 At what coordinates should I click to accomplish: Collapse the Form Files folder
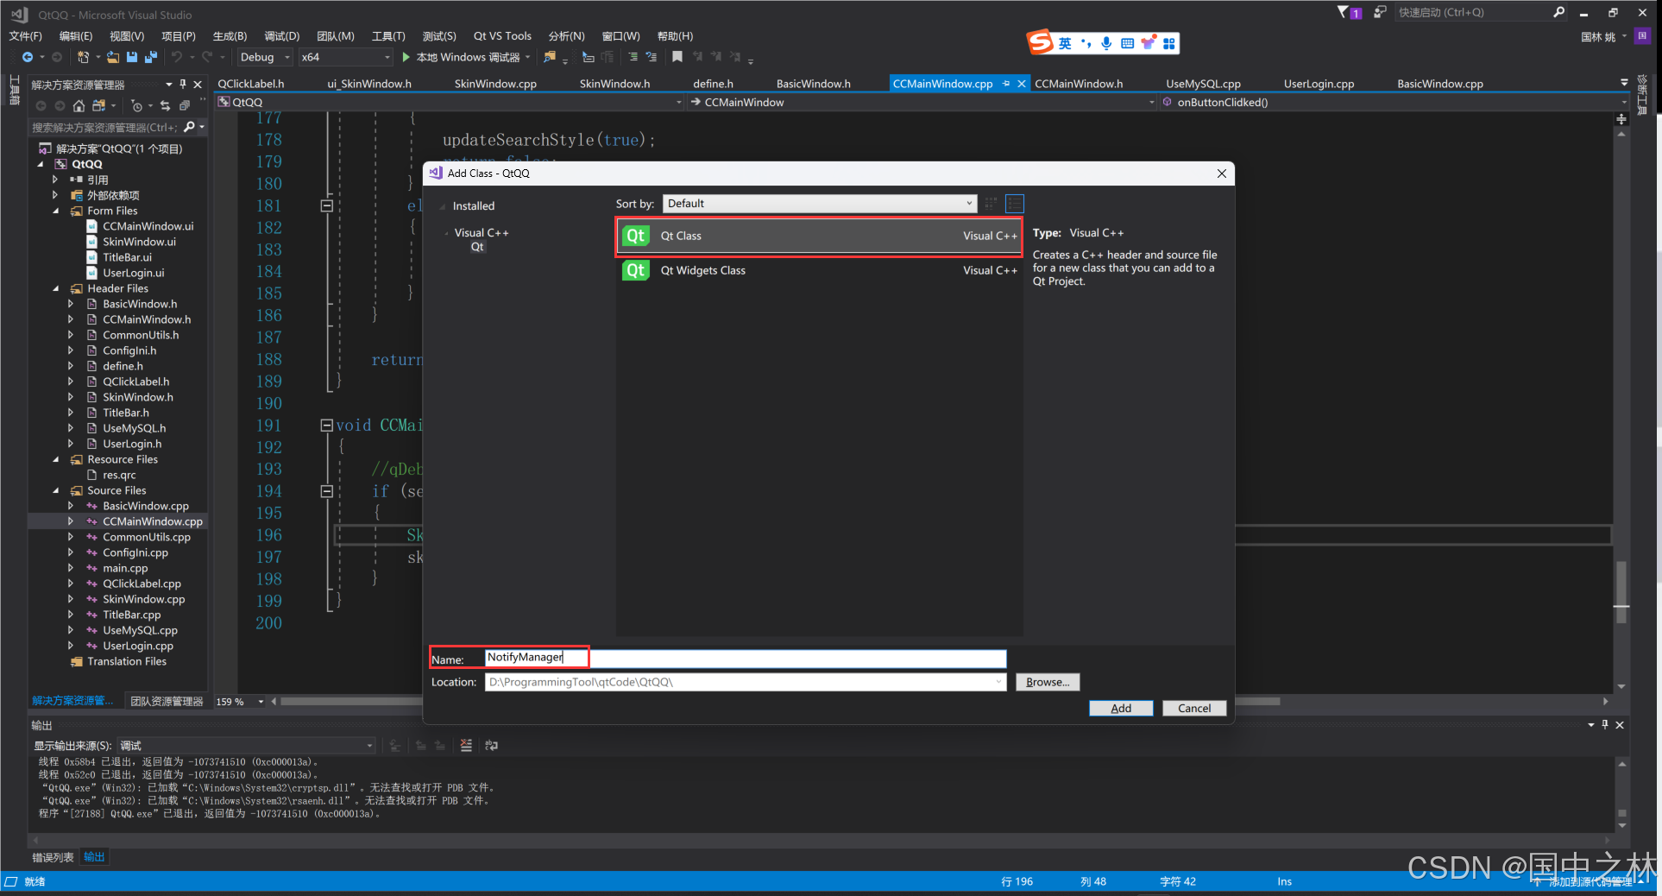[56, 211]
